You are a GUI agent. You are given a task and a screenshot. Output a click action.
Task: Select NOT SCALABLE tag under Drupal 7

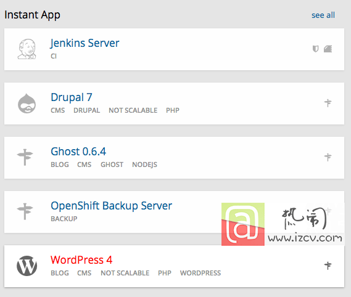coord(133,110)
